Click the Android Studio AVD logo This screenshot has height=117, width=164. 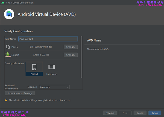click(x=10, y=14)
